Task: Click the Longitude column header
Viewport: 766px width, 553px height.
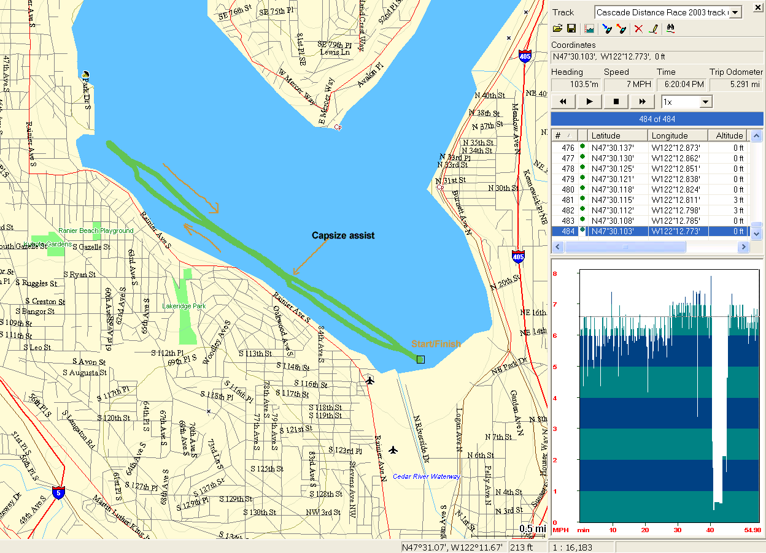Action: coord(677,135)
